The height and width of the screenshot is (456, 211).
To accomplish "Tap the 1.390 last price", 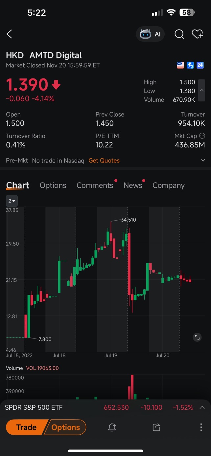I will click(27, 85).
